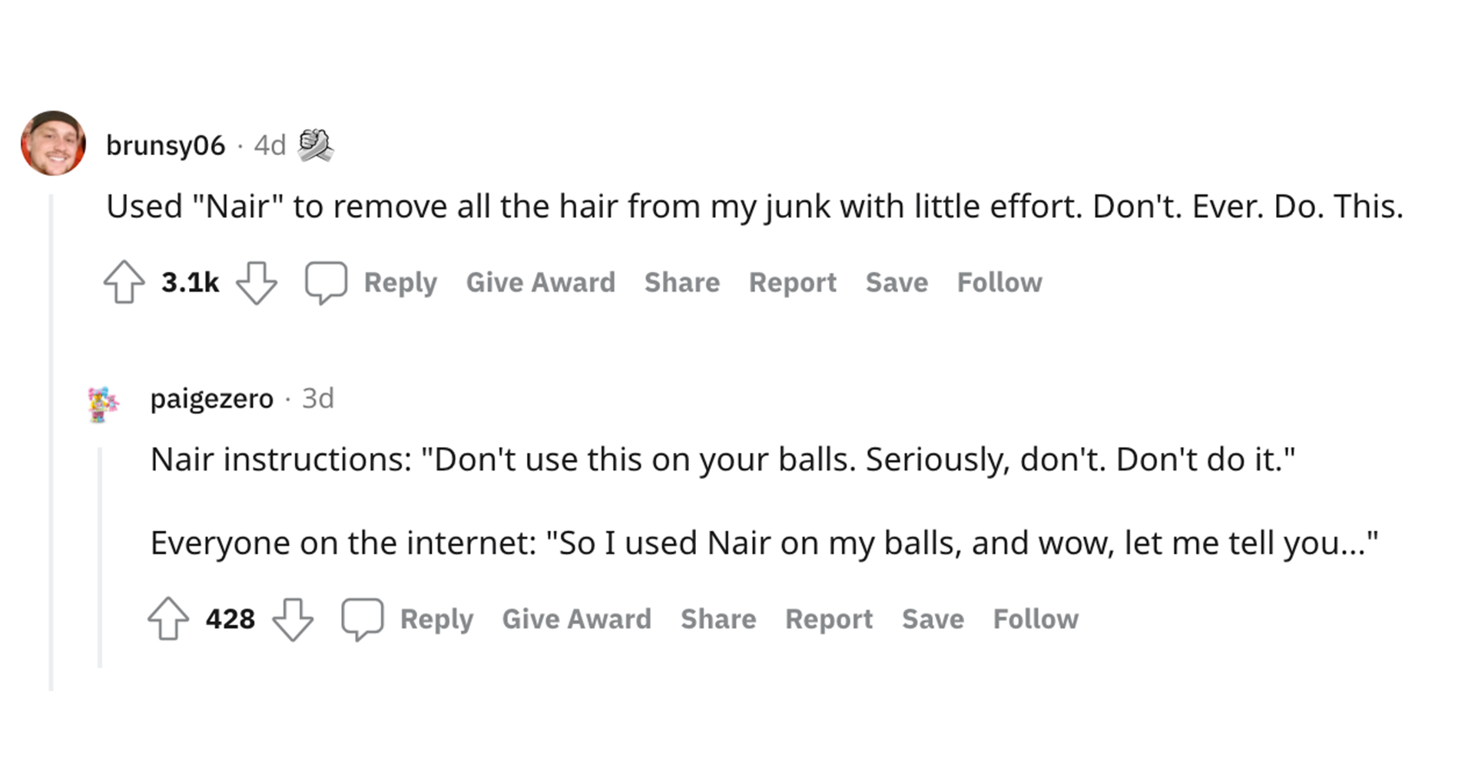This screenshot has width=1475, height=774.
Task: Downvote the brunsy06 comment
Action: click(256, 283)
